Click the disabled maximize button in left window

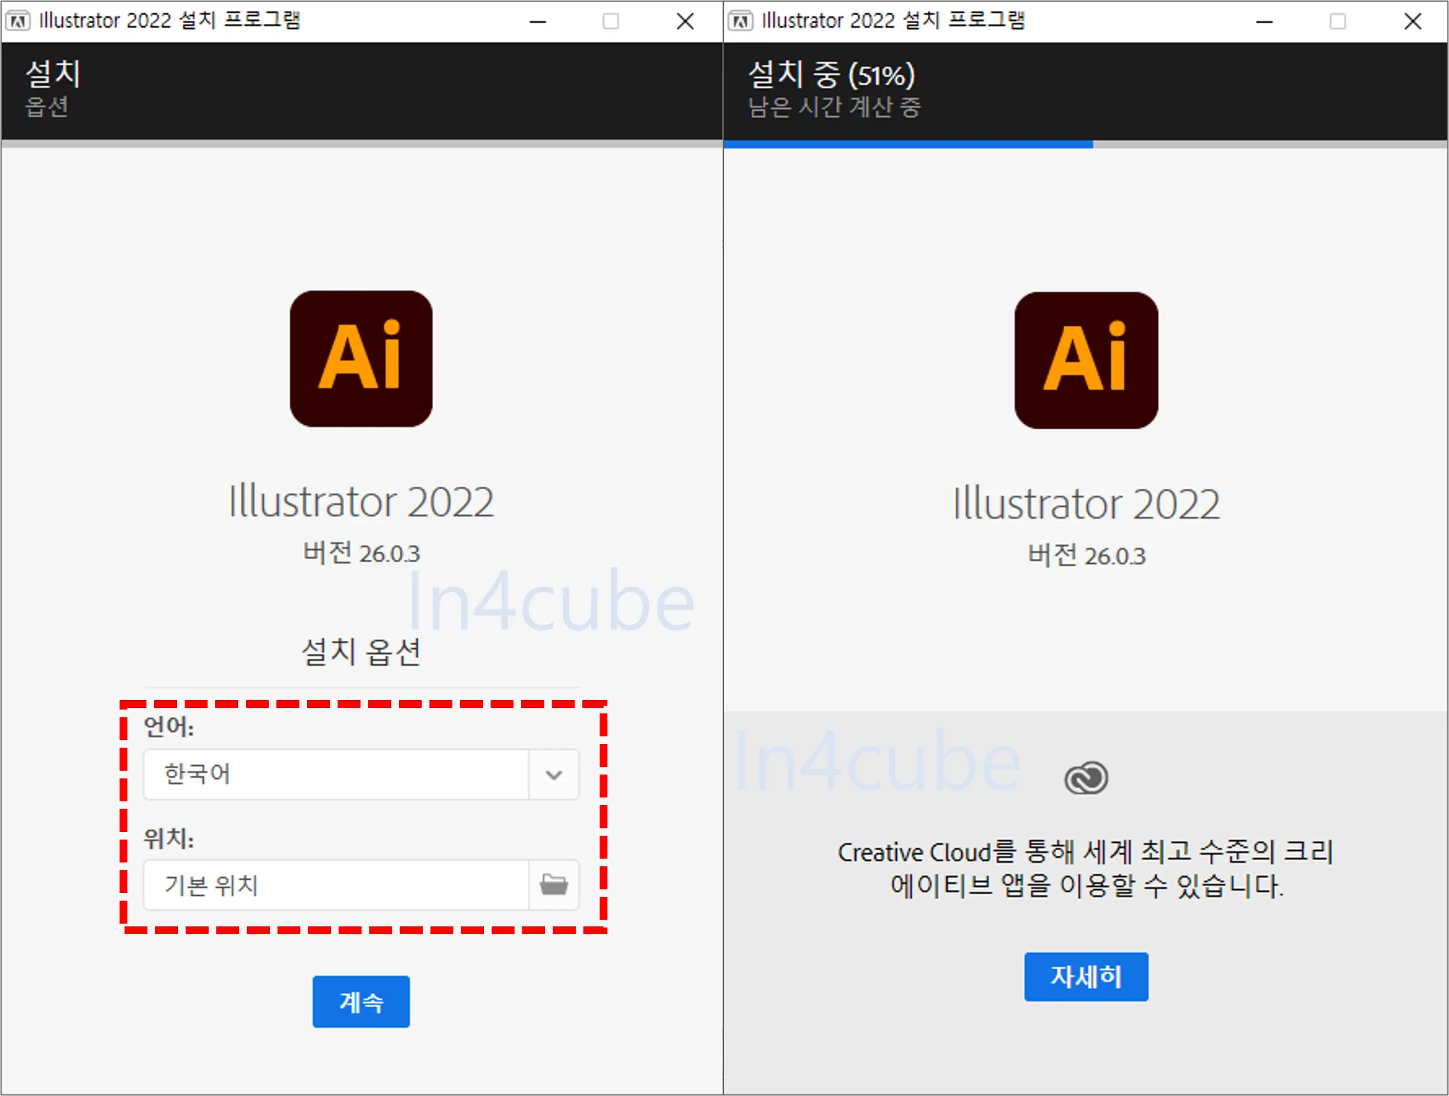pos(611,22)
